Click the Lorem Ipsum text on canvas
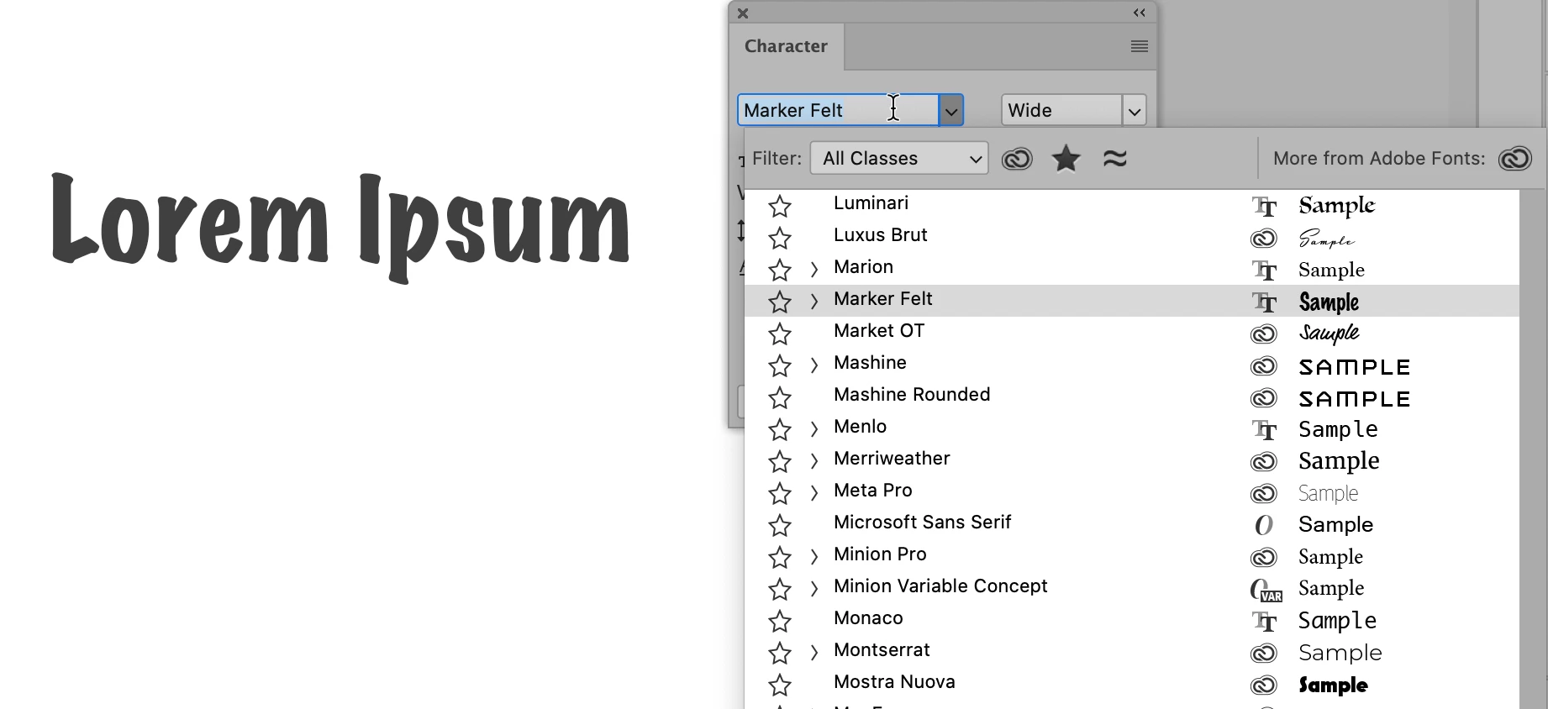The width and height of the screenshot is (1548, 709). [x=340, y=228]
